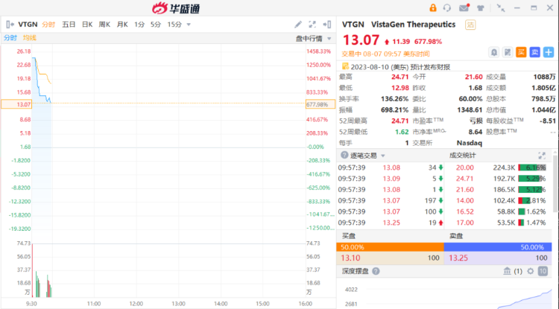Switch to the 月K chart tab
559x309 pixels.
pos(122,25)
